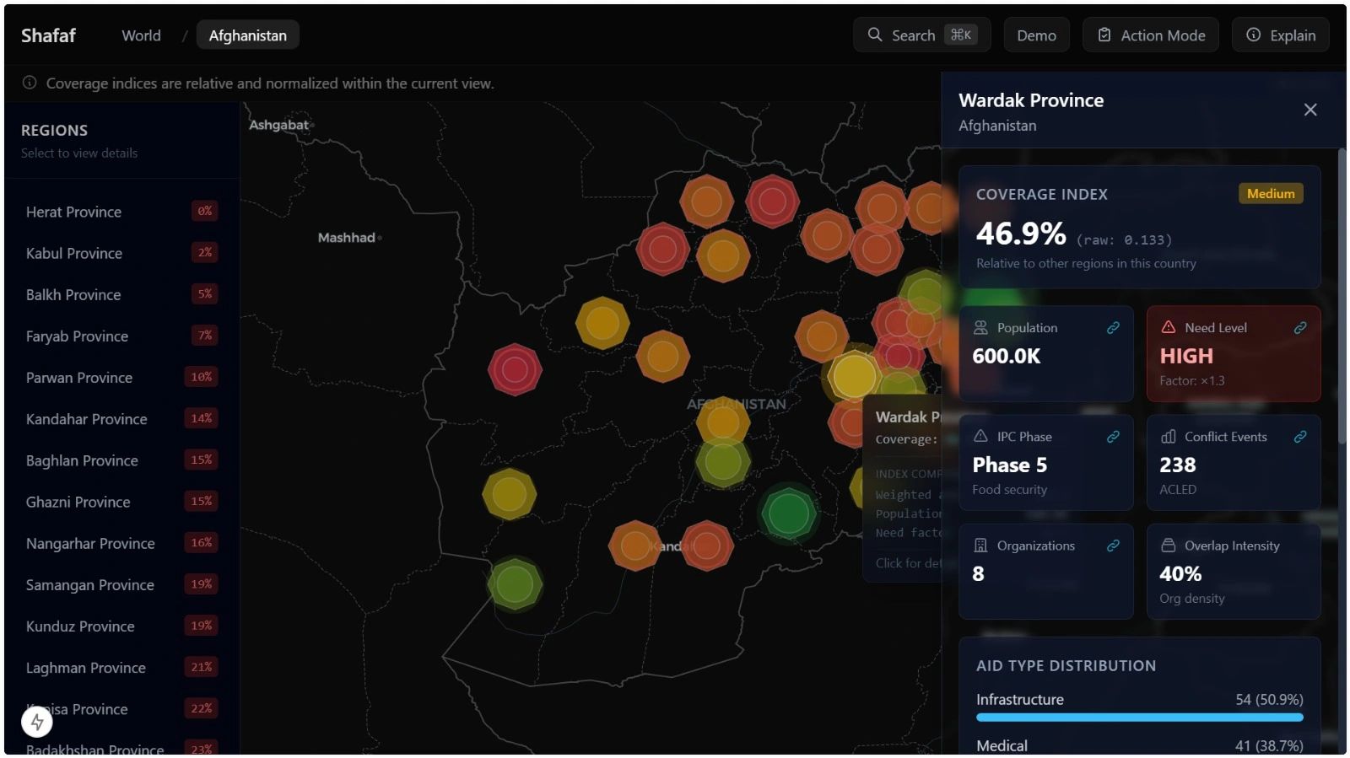1350x758 pixels.
Task: Click the Medium coverage badge
Action: pos(1271,193)
